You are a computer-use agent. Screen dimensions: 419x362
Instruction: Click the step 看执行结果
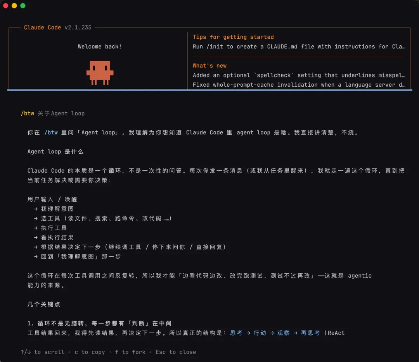[x=57, y=237]
